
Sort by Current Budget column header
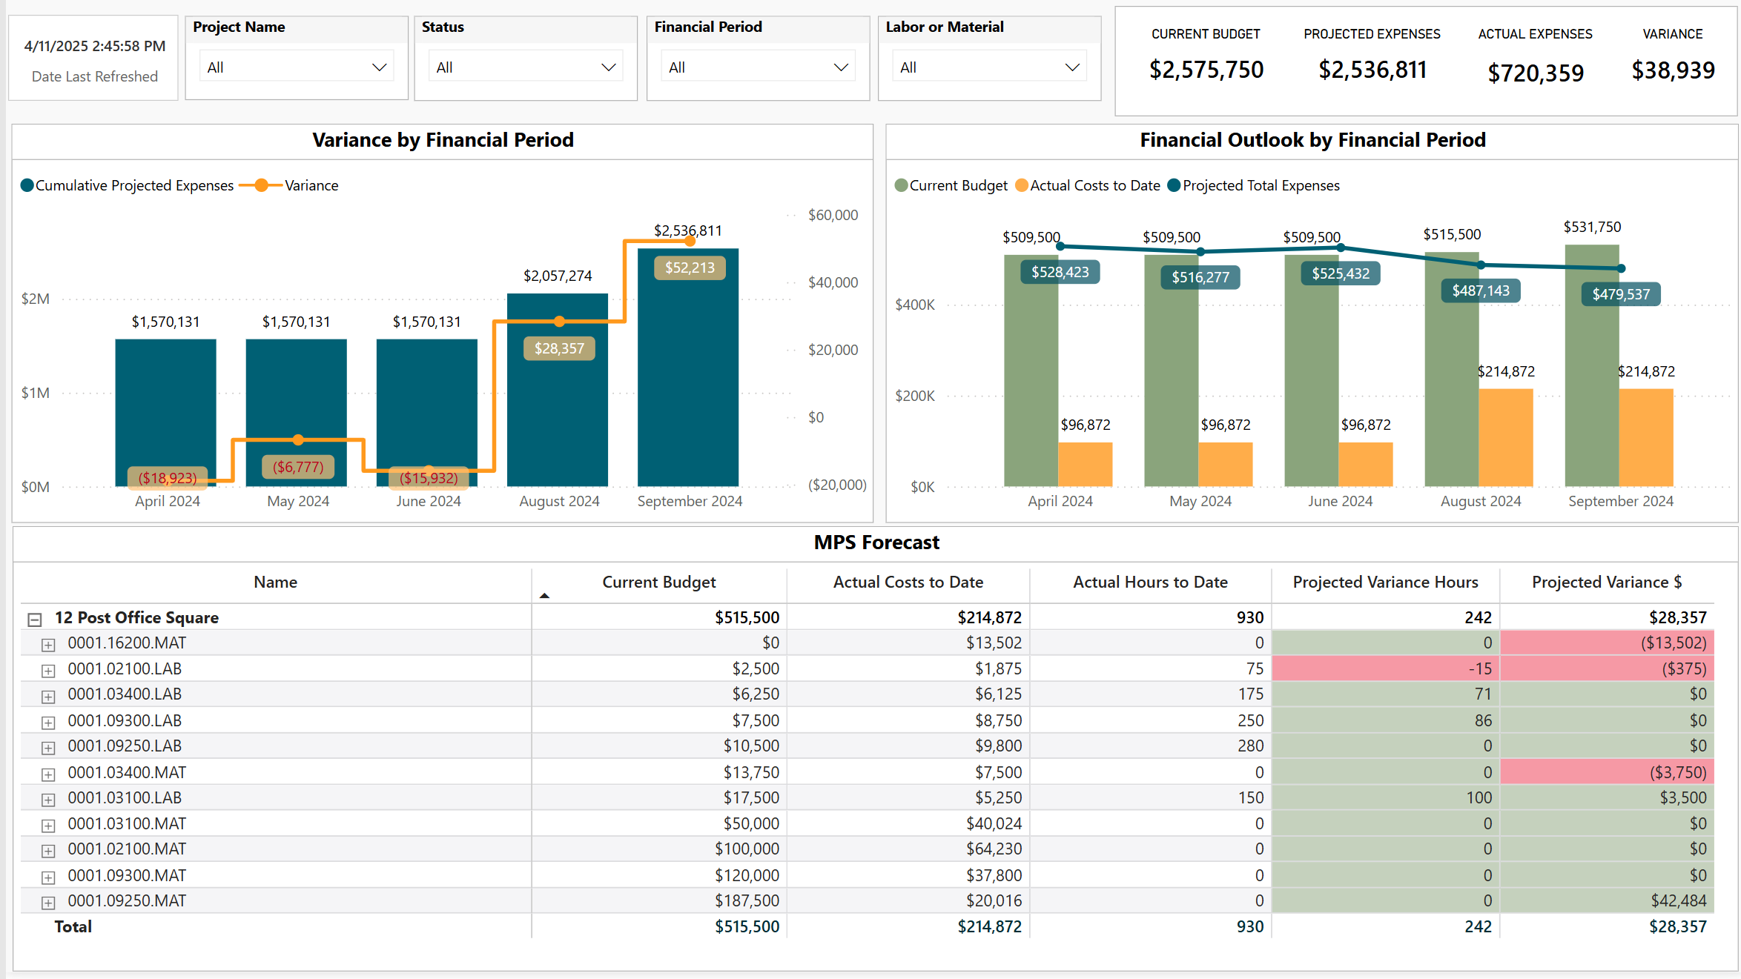point(658,583)
